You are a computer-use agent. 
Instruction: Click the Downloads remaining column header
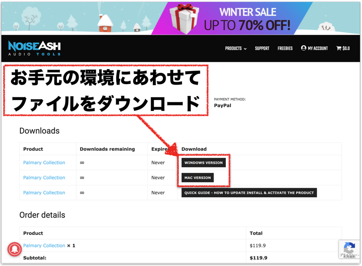pyautogui.click(x=107, y=149)
